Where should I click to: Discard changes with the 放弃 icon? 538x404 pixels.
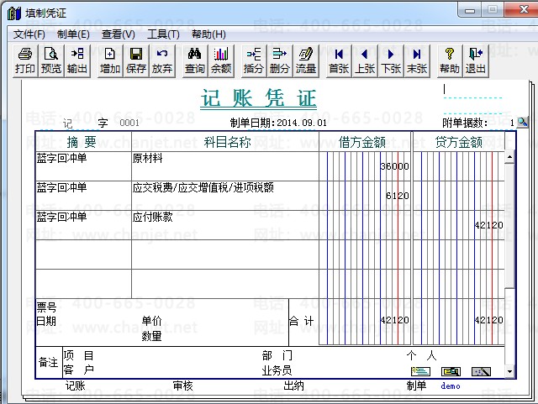click(x=162, y=60)
